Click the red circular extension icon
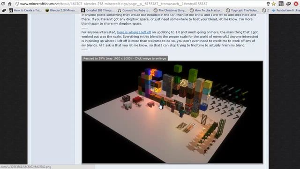Image resolution: width=300 pixels, height=169 pixels. coord(296,4)
